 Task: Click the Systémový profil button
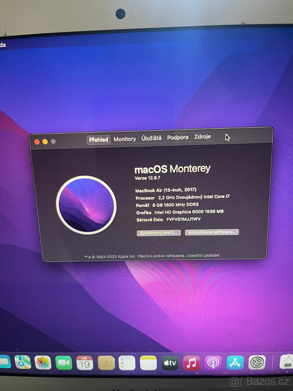click(159, 233)
